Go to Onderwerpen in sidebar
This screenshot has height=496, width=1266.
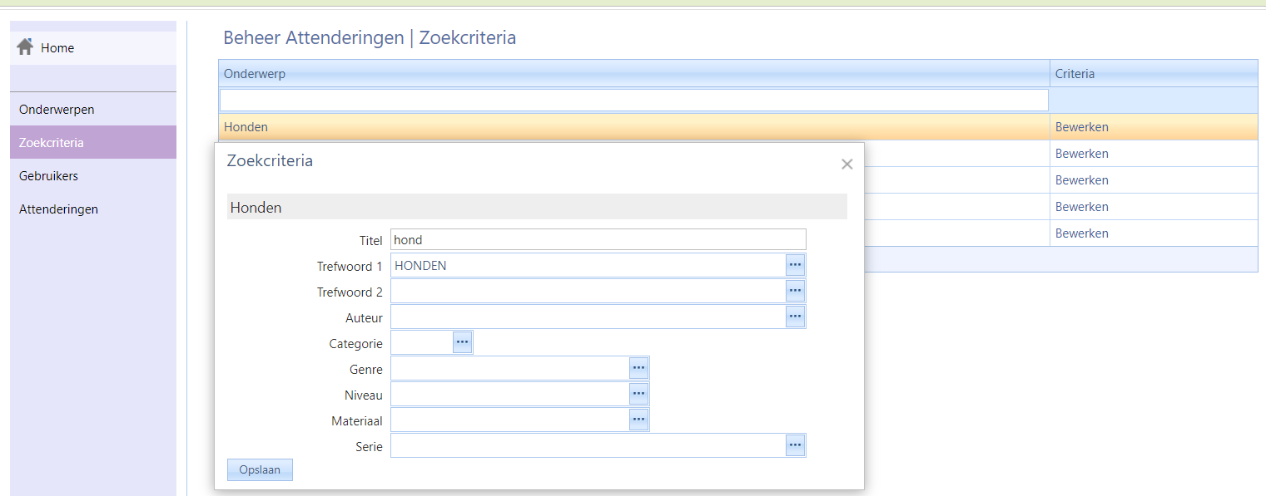(x=57, y=110)
